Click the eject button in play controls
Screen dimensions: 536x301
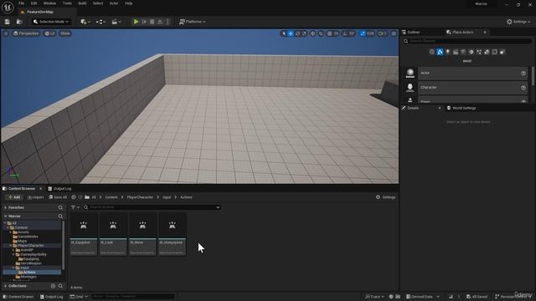point(160,22)
